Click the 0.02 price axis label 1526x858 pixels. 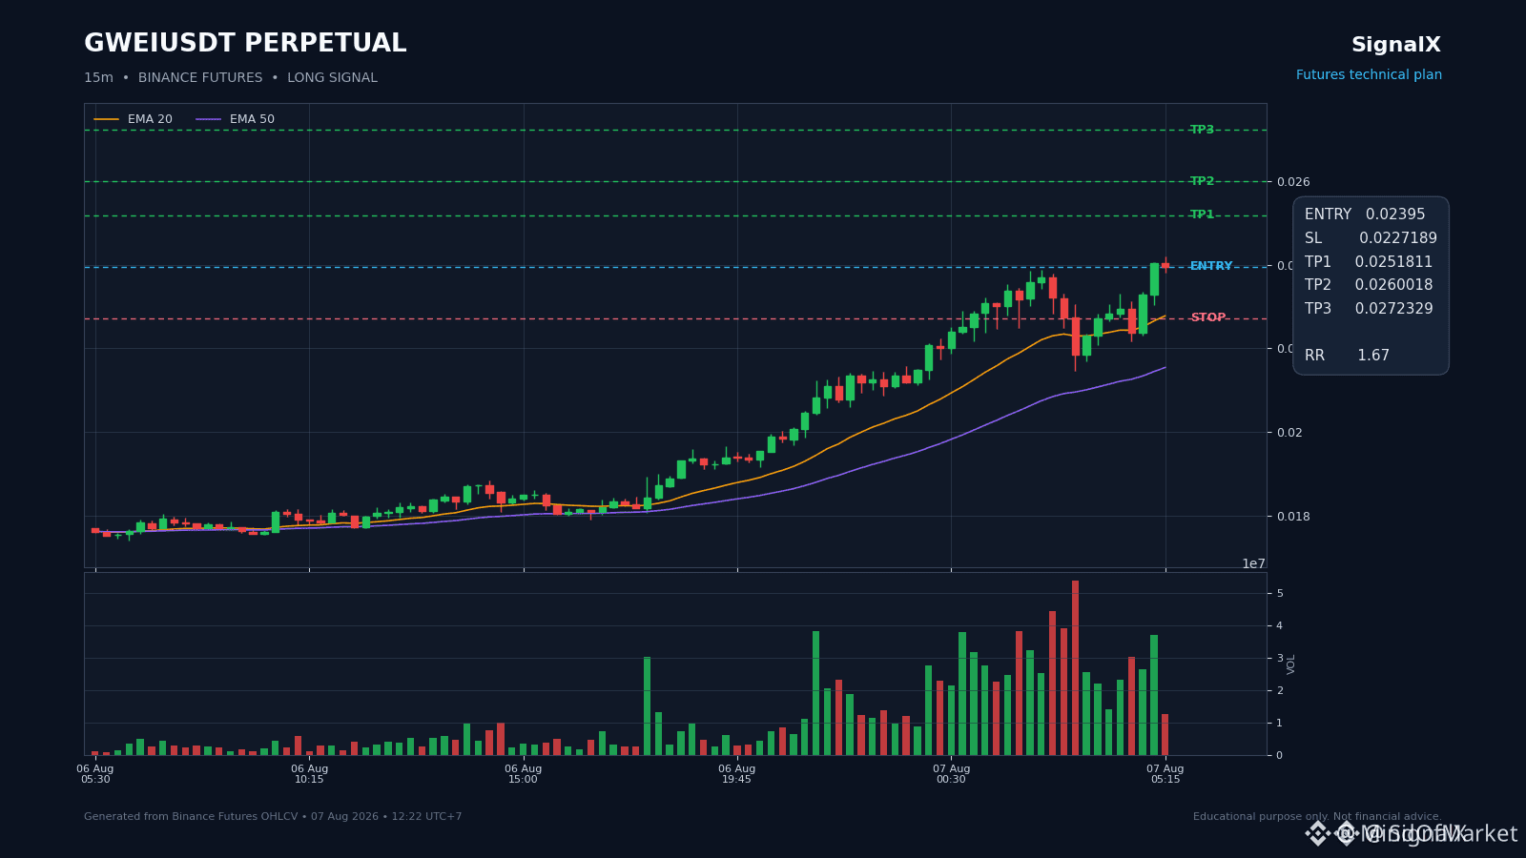pyautogui.click(x=1289, y=433)
